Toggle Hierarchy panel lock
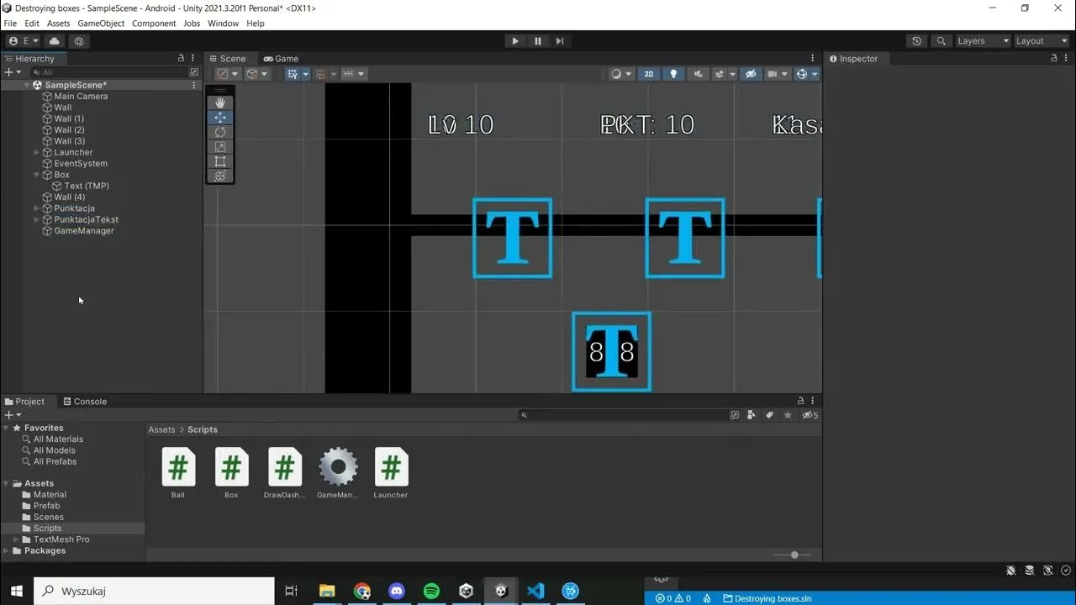 click(181, 58)
